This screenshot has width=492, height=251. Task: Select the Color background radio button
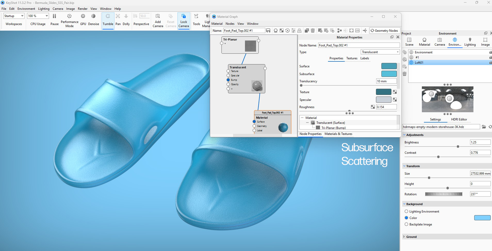pos(406,218)
